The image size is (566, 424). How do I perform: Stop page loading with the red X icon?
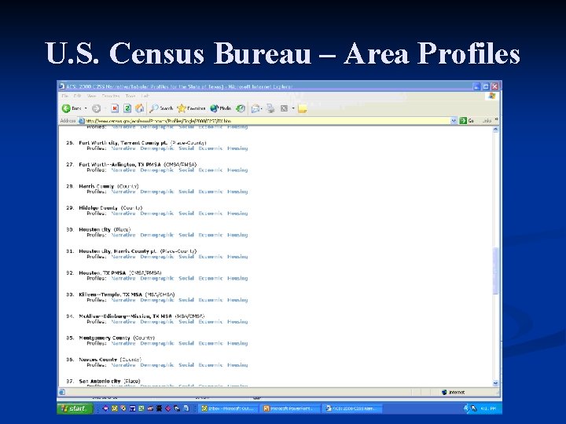click(x=115, y=108)
